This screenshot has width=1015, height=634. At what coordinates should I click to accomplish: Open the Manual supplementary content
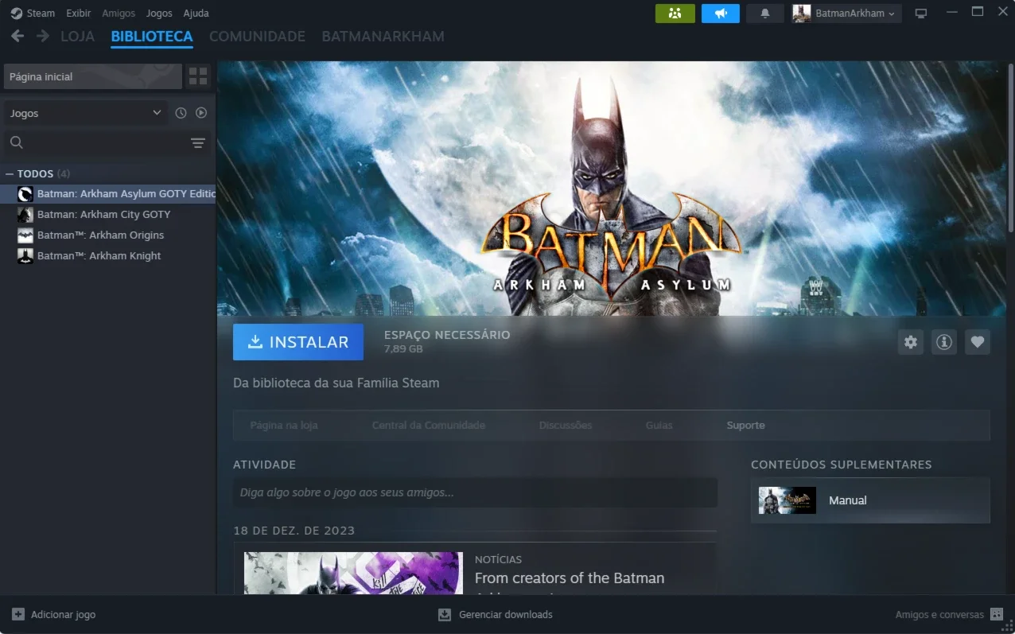click(x=870, y=500)
